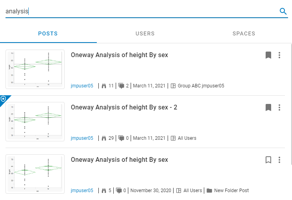Viewport: 292px width, 200px height.
Task: Open more options for November 30 post
Action: point(279,160)
